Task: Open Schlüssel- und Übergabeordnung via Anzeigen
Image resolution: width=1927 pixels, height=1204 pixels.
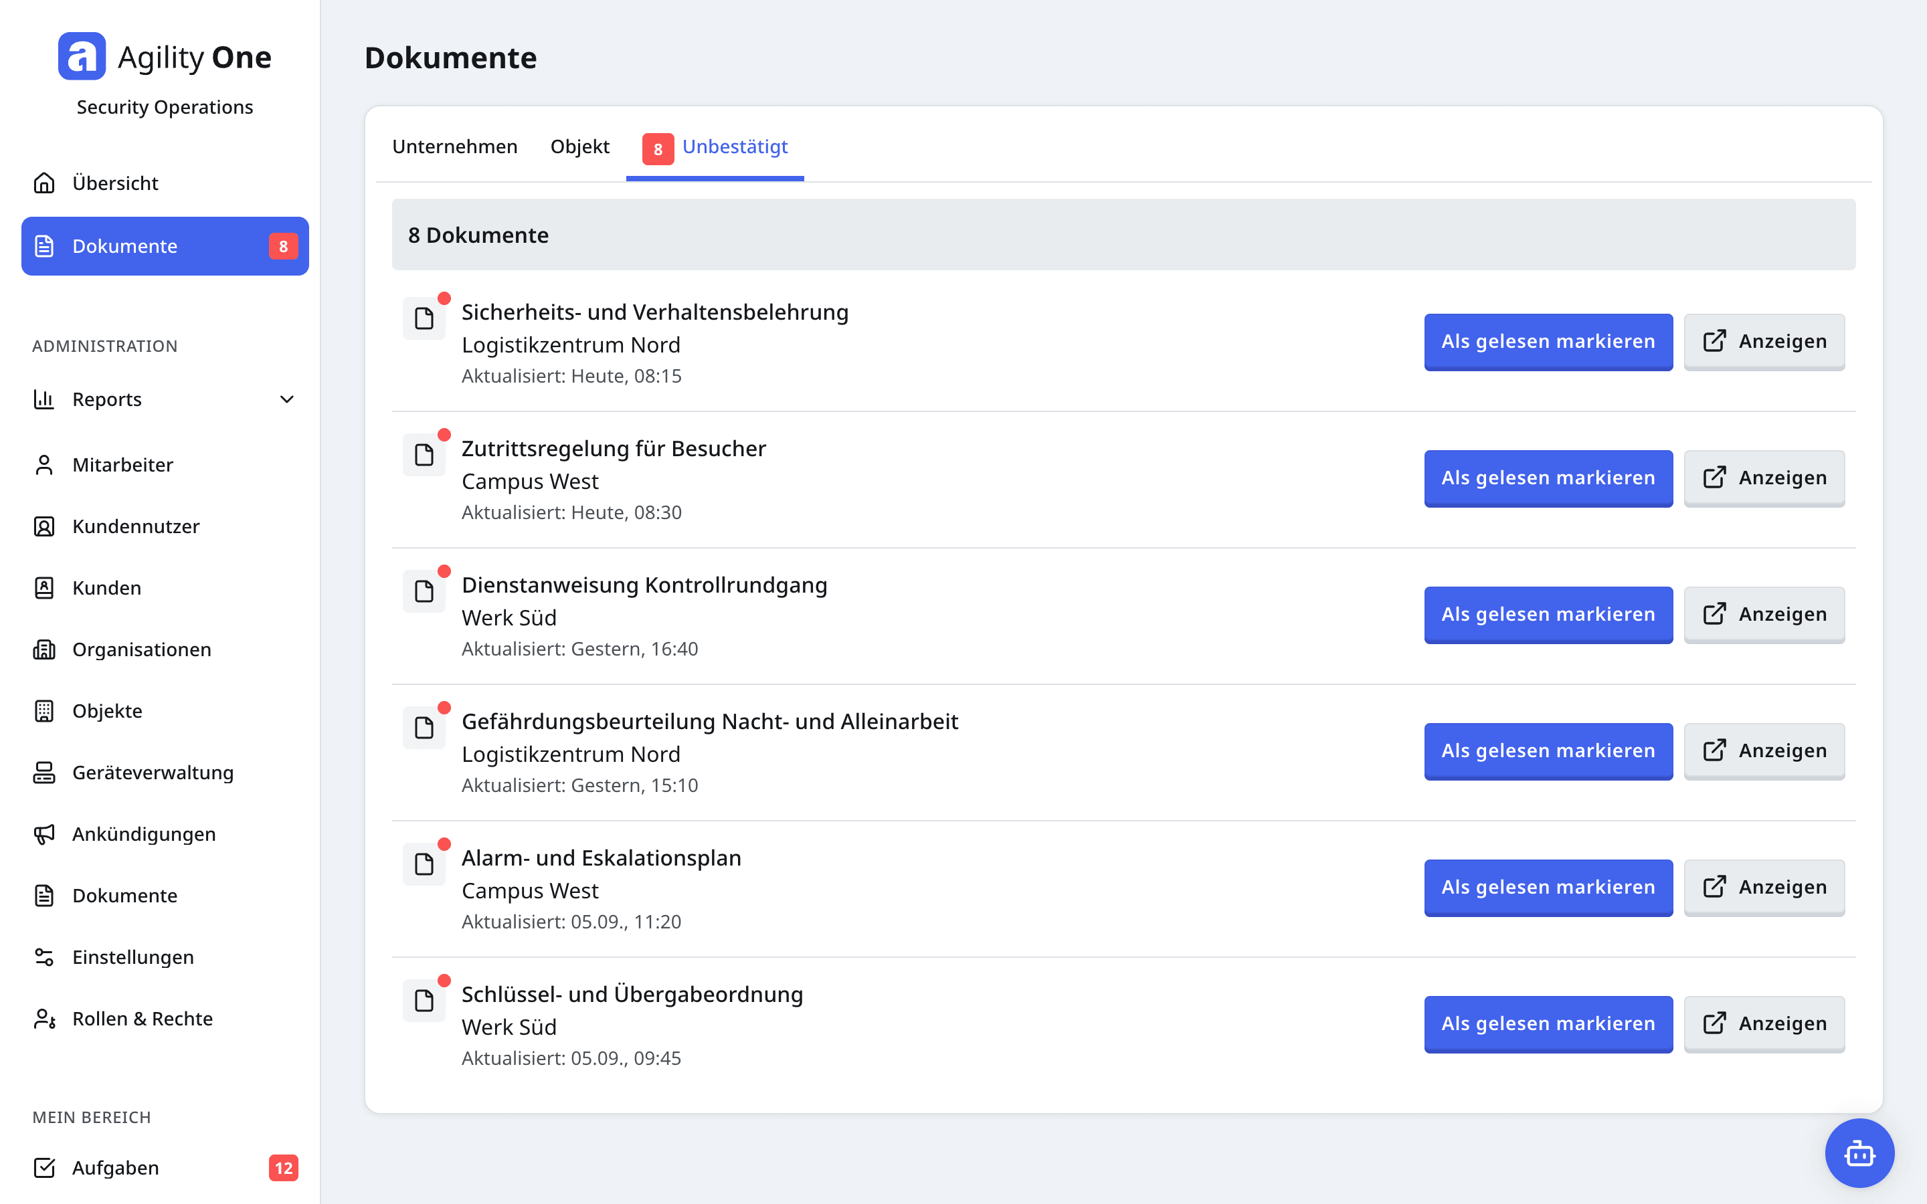Action: tap(1764, 1024)
